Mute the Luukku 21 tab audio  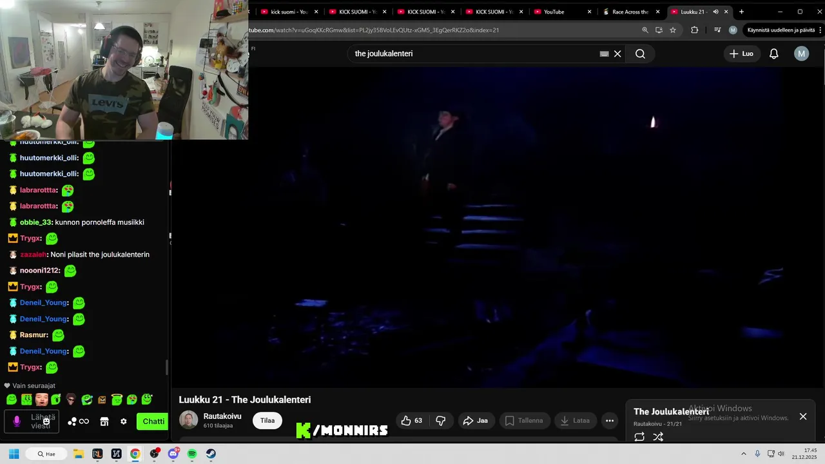[715, 12]
